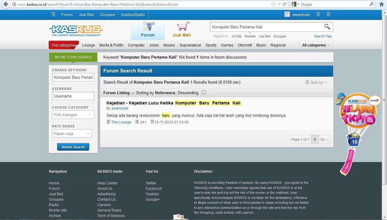Image resolution: width=387 pixels, height=220 pixels.
Task: Click the Forum speech bubbles icon
Action: 148,26
